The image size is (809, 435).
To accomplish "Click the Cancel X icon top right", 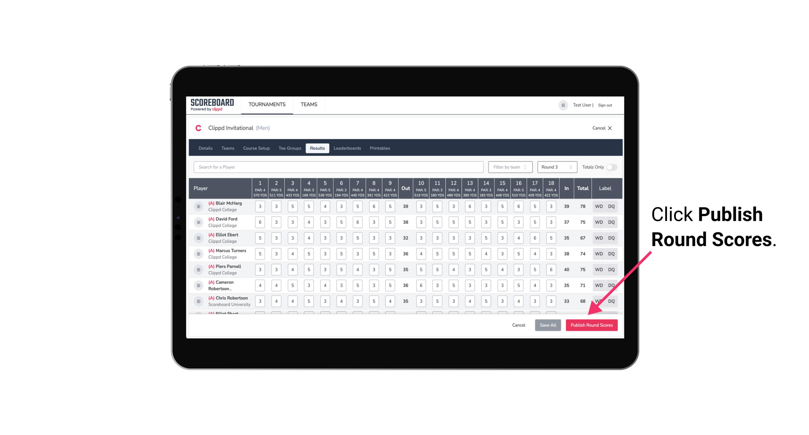I will [x=610, y=128].
